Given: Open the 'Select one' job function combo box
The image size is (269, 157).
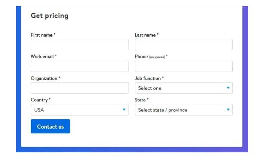Looking at the screenshot, I should click(x=184, y=88).
